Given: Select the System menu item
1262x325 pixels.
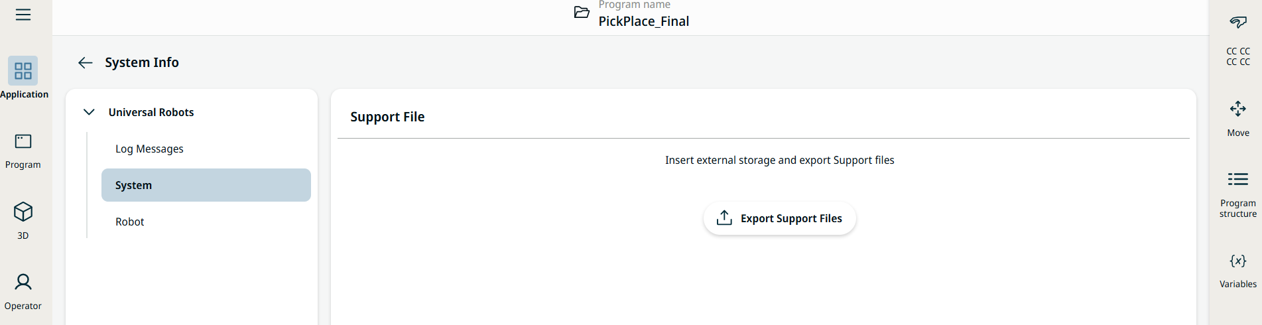Looking at the screenshot, I should (206, 185).
